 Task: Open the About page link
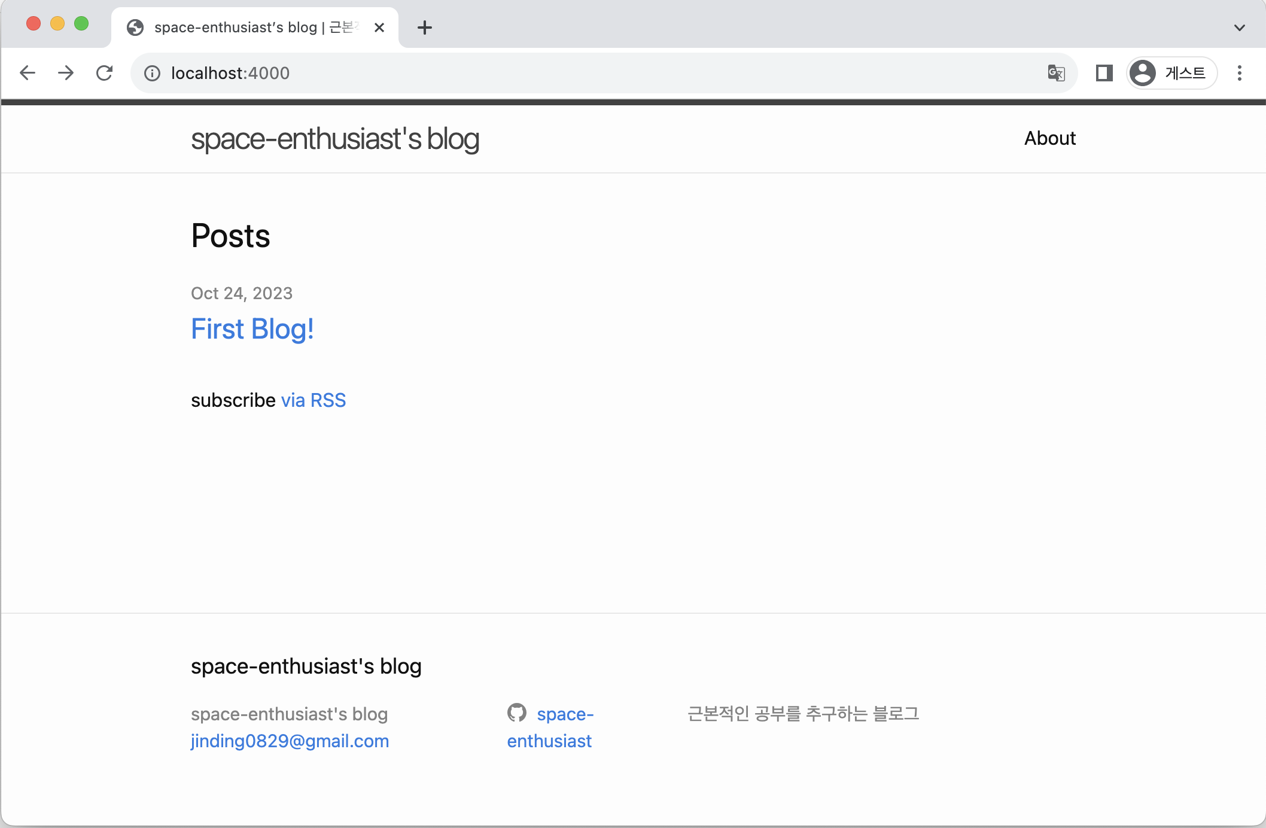coord(1050,138)
